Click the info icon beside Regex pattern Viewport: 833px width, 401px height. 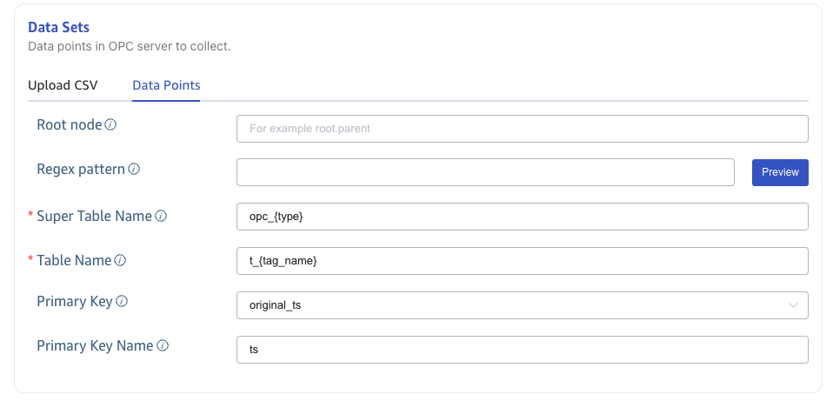tap(134, 169)
